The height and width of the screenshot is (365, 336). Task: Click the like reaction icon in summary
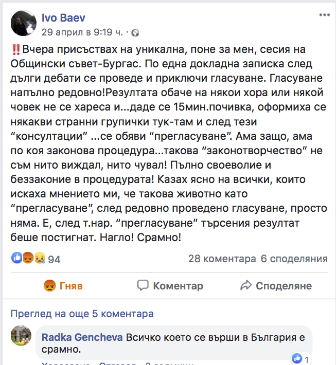[16, 259]
